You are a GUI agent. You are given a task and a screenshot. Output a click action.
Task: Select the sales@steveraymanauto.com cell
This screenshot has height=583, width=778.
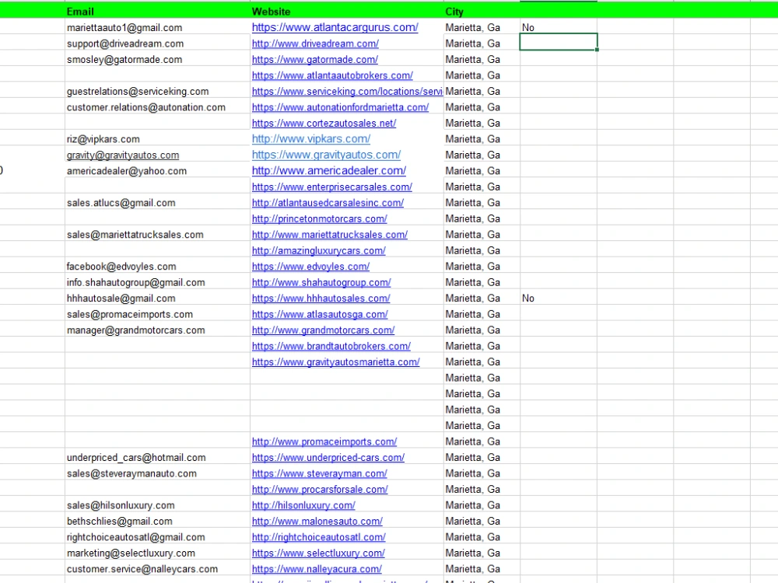coord(157,473)
